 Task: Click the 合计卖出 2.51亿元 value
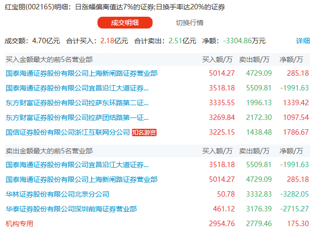(165, 41)
